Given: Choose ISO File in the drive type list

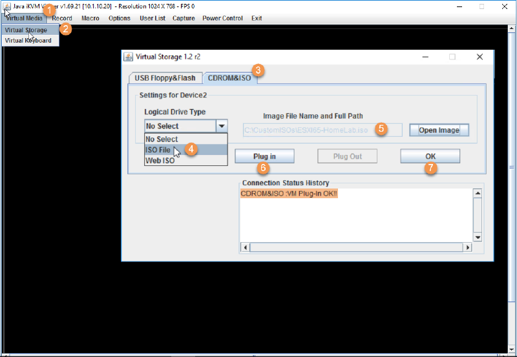Looking at the screenshot, I should pyautogui.click(x=186, y=150).
